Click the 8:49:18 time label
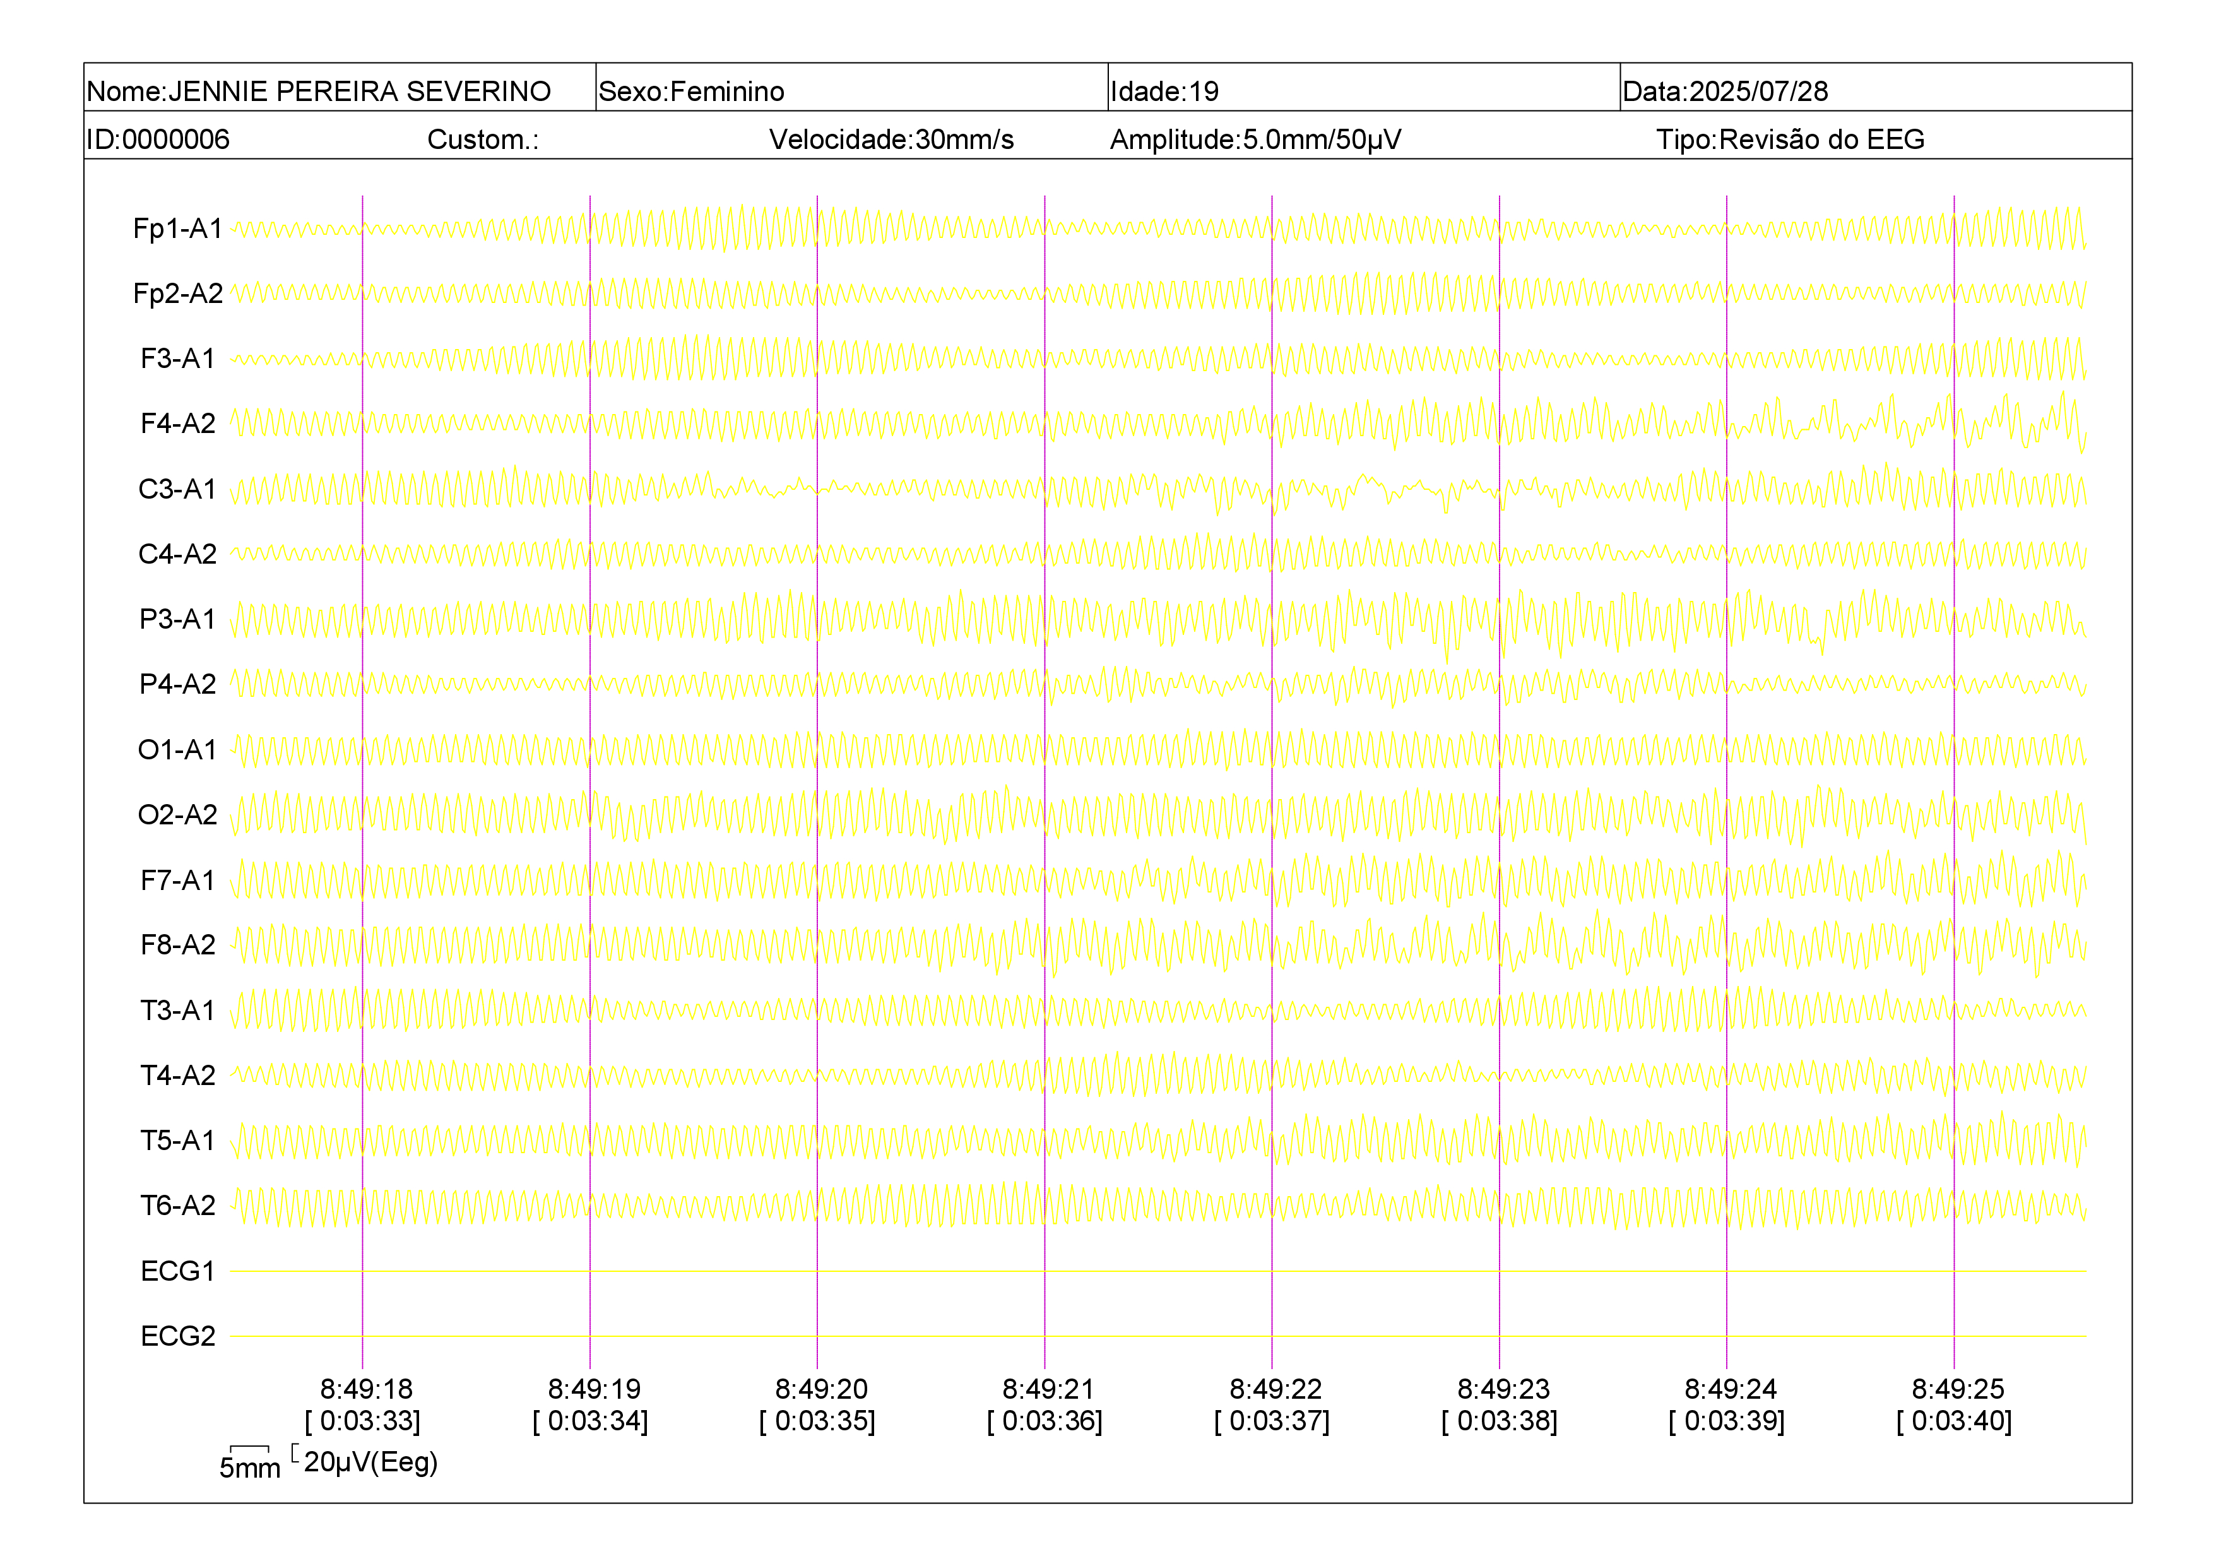 pos(367,1389)
